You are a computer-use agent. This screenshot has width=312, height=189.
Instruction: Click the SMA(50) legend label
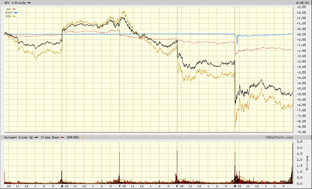(x=73, y=138)
